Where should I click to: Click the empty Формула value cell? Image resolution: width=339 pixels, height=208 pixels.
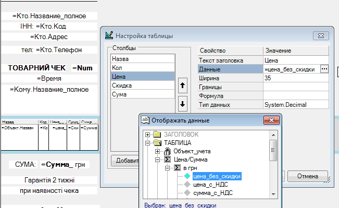296,96
